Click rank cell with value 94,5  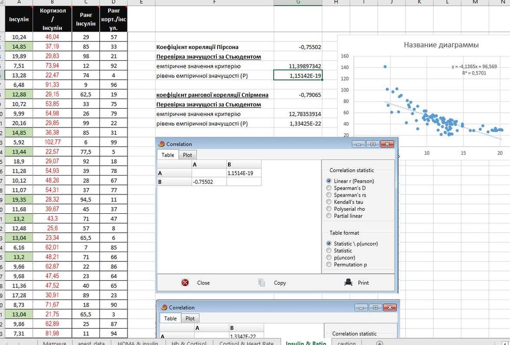coord(86,200)
